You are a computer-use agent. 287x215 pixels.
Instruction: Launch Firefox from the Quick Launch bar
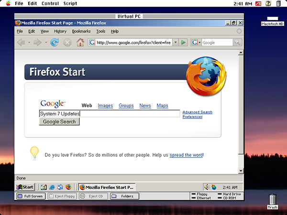(x=68, y=187)
